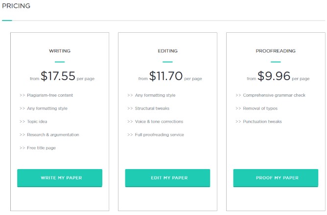Click the Voice & tone corrections text
Image resolution: width=327 pixels, height=215 pixels.
(x=159, y=122)
